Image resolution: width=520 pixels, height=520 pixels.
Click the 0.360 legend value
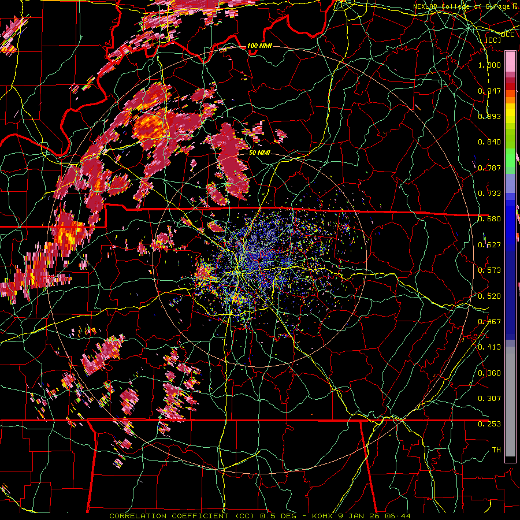click(489, 373)
